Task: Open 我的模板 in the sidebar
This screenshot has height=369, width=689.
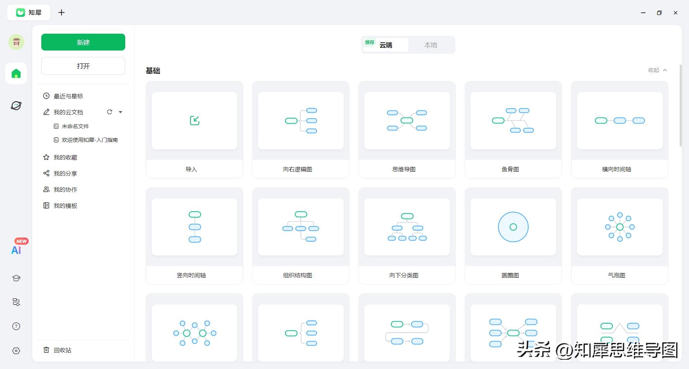Action: pyautogui.click(x=65, y=206)
